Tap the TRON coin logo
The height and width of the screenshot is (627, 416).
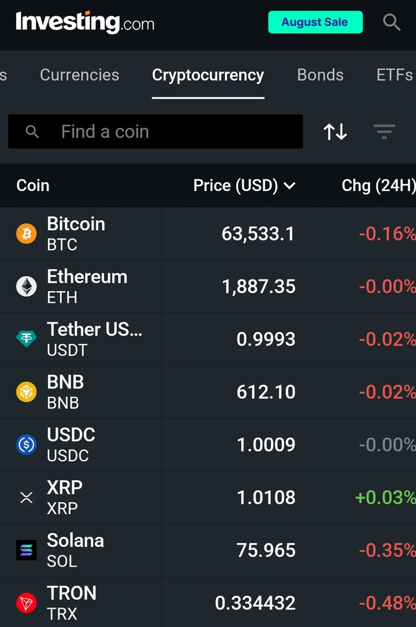27,603
